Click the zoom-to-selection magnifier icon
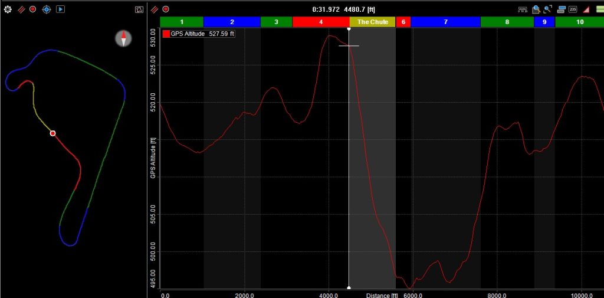This screenshot has width=604, height=298. 536,9
